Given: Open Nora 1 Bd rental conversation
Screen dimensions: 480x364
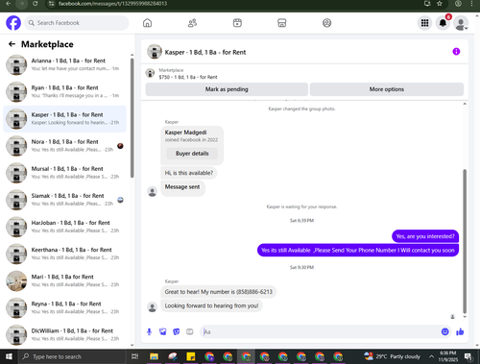Looking at the screenshot, I should [x=65, y=146].
